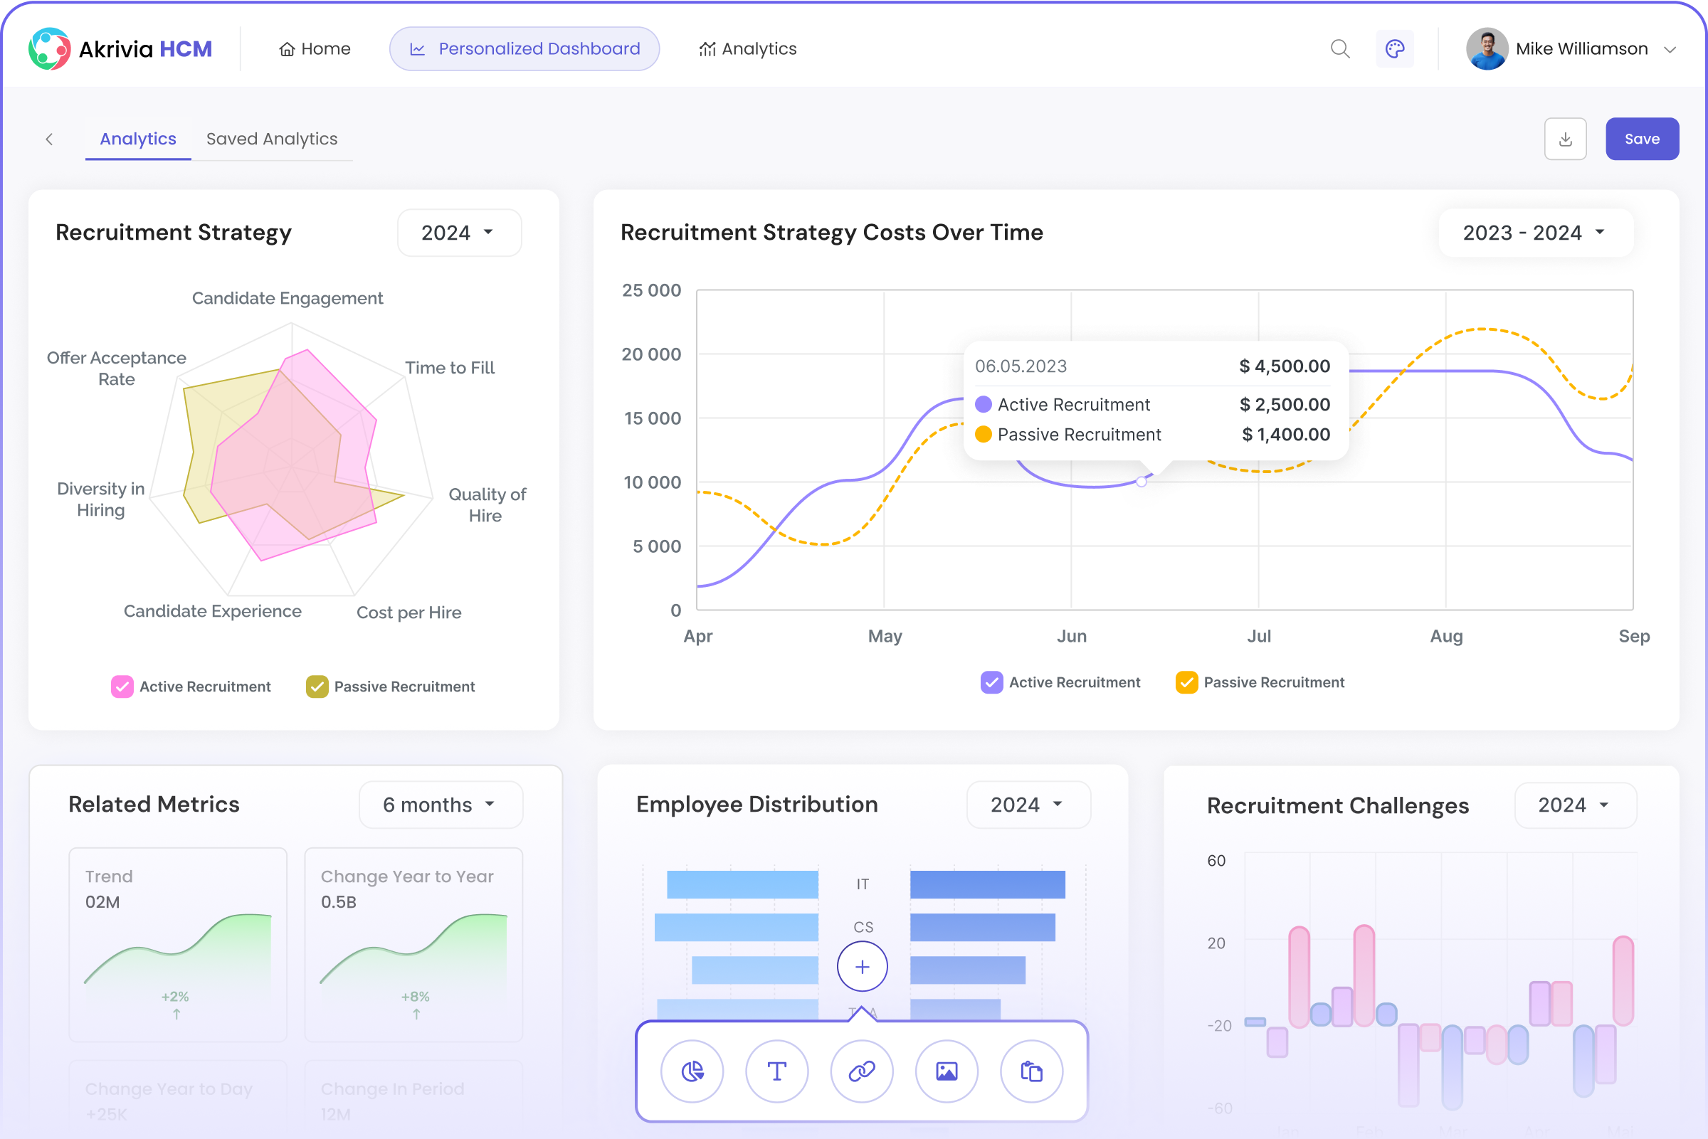Image resolution: width=1708 pixels, height=1139 pixels.
Task: Open the theme palette icon
Action: (x=1394, y=48)
